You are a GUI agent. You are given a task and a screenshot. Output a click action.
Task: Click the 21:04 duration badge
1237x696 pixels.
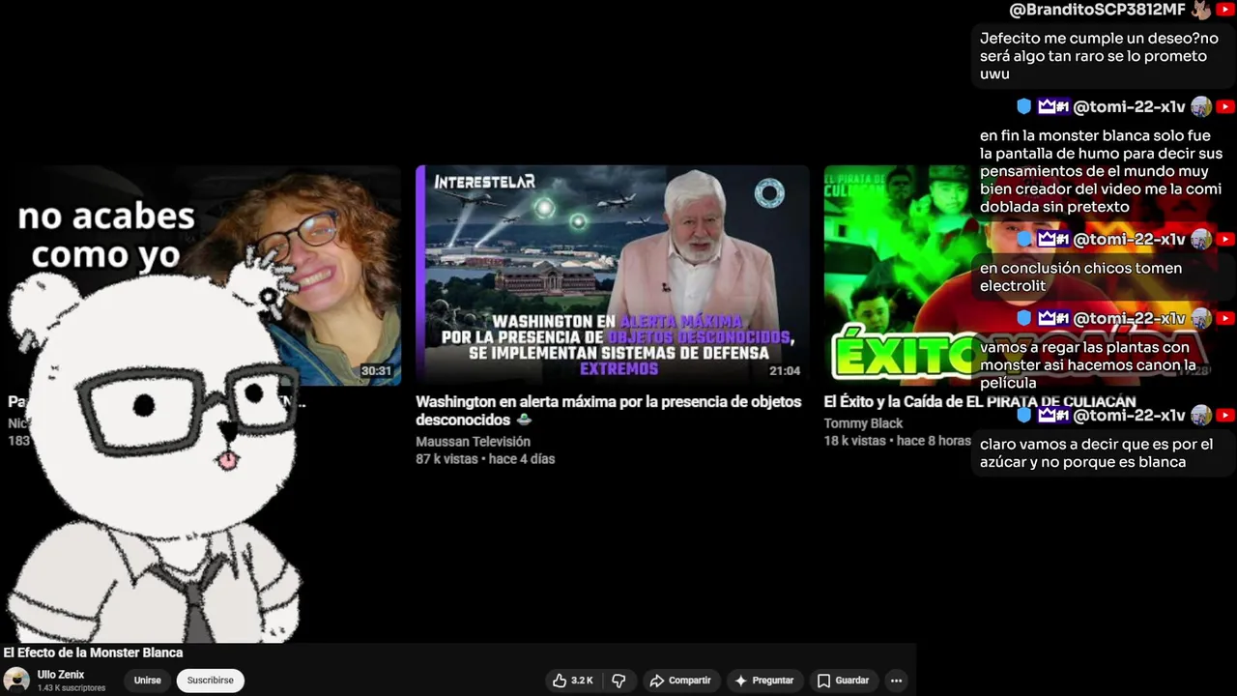point(785,371)
